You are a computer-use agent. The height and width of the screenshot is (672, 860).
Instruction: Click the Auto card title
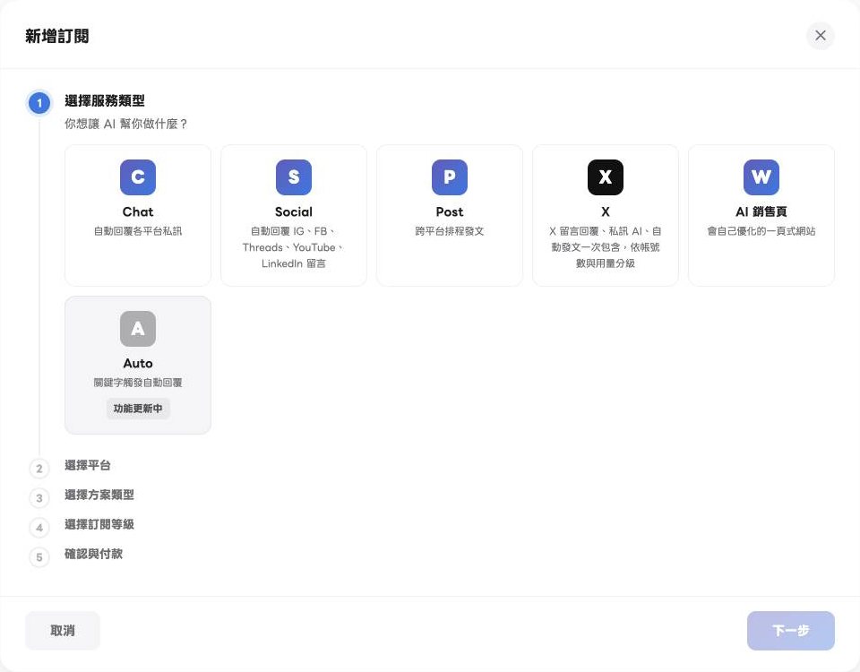click(x=138, y=363)
